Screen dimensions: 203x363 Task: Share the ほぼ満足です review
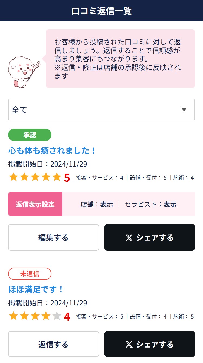(x=149, y=344)
